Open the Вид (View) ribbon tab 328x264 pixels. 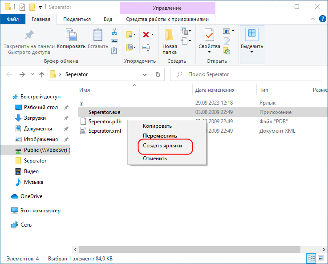tap(108, 19)
